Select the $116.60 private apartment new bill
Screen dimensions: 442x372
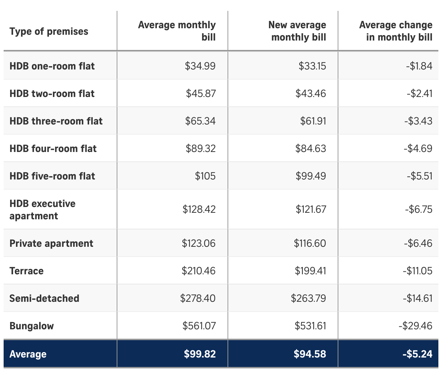pos(310,243)
